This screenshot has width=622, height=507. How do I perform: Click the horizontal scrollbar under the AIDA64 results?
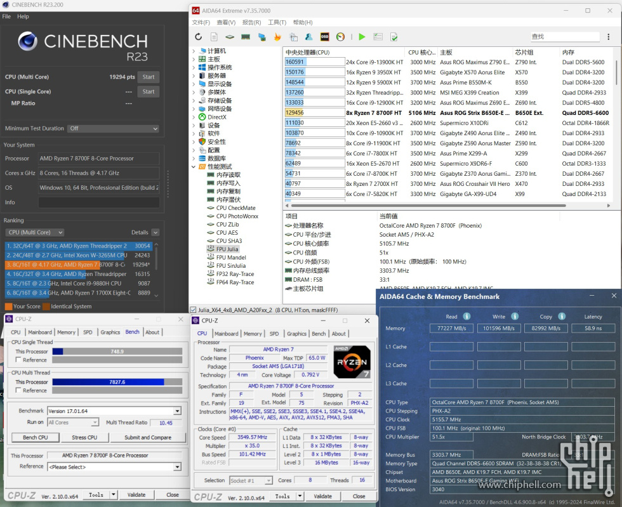428,206
